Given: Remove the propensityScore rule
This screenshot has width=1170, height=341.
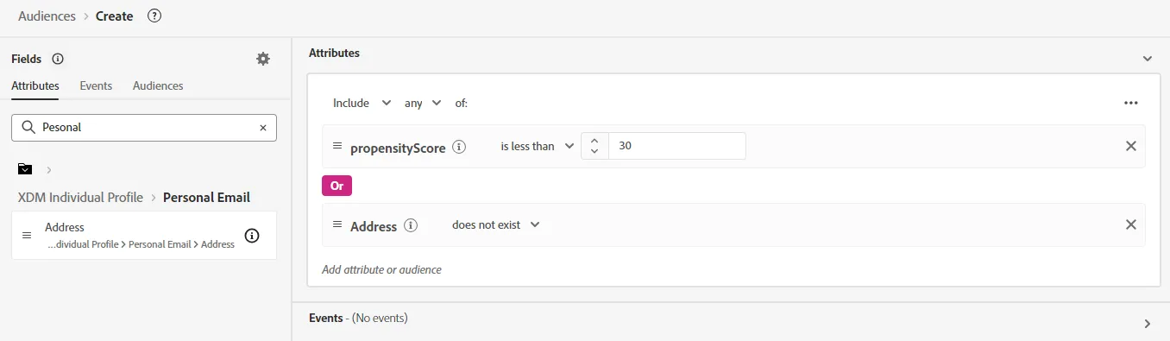Looking at the screenshot, I should [1131, 146].
